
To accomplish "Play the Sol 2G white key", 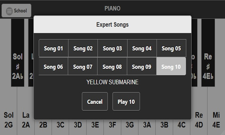I will (x=8, y=120).
